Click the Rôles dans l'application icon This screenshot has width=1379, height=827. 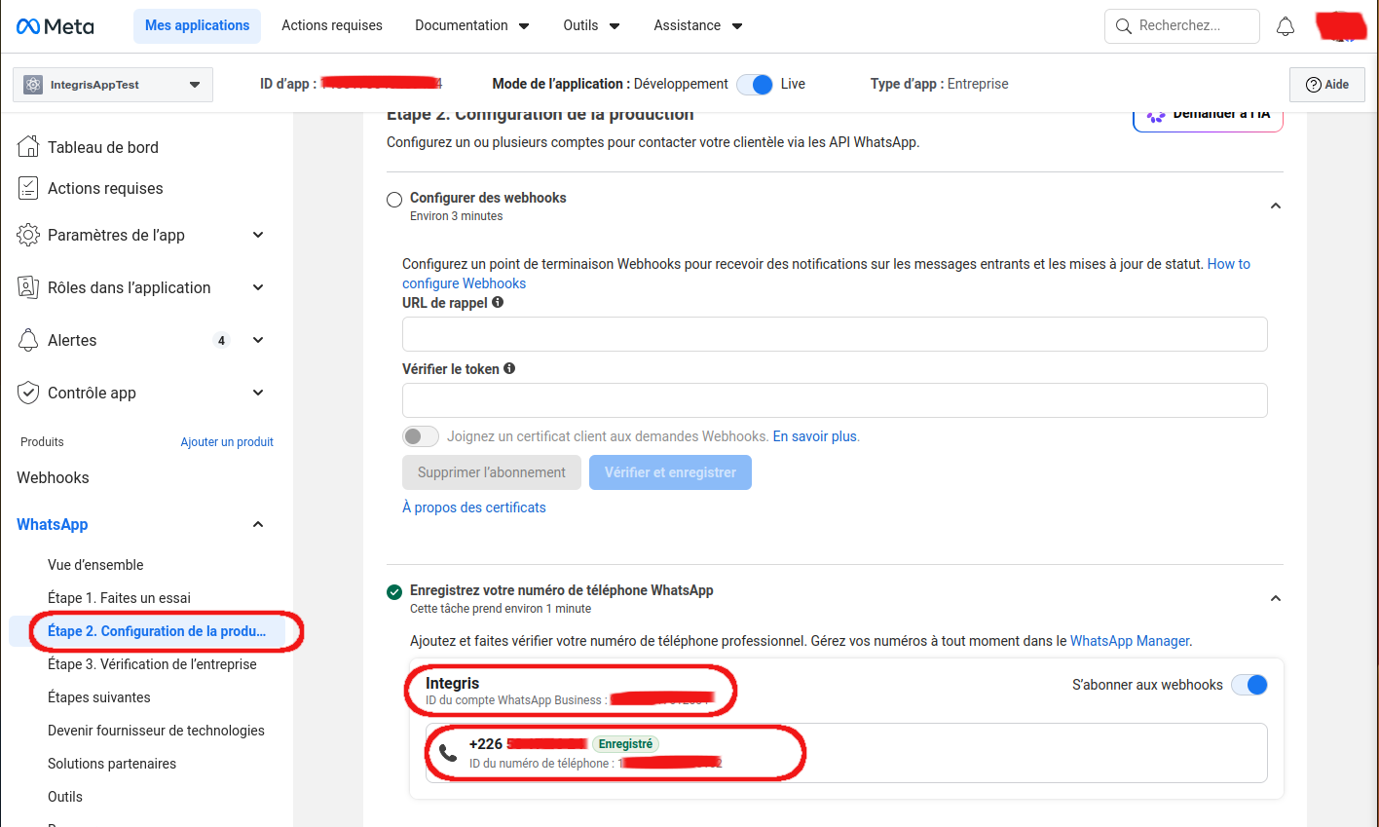pyautogui.click(x=28, y=287)
